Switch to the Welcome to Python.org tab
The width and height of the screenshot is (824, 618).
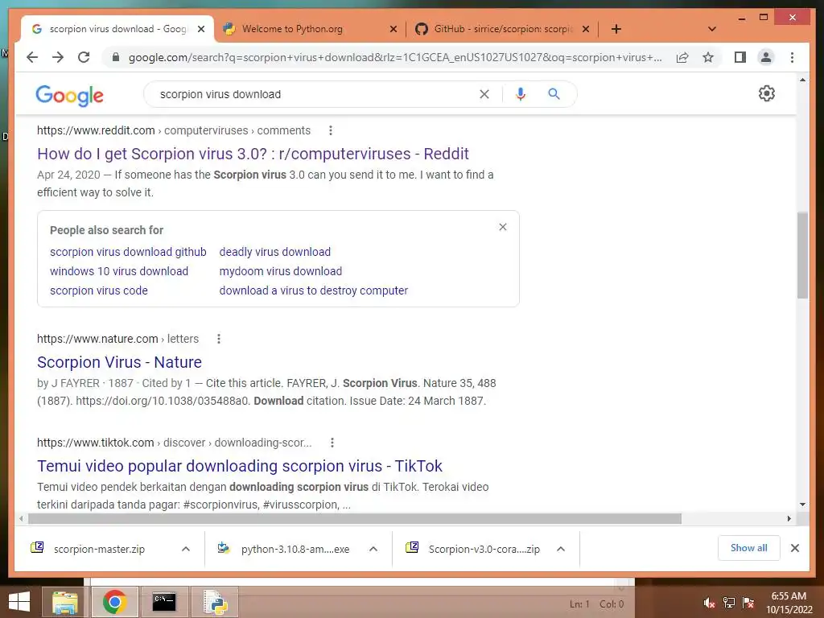click(310, 29)
